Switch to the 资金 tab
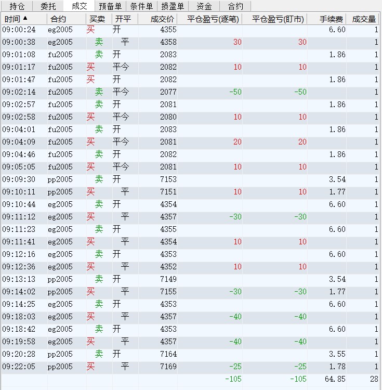 click(204, 6)
